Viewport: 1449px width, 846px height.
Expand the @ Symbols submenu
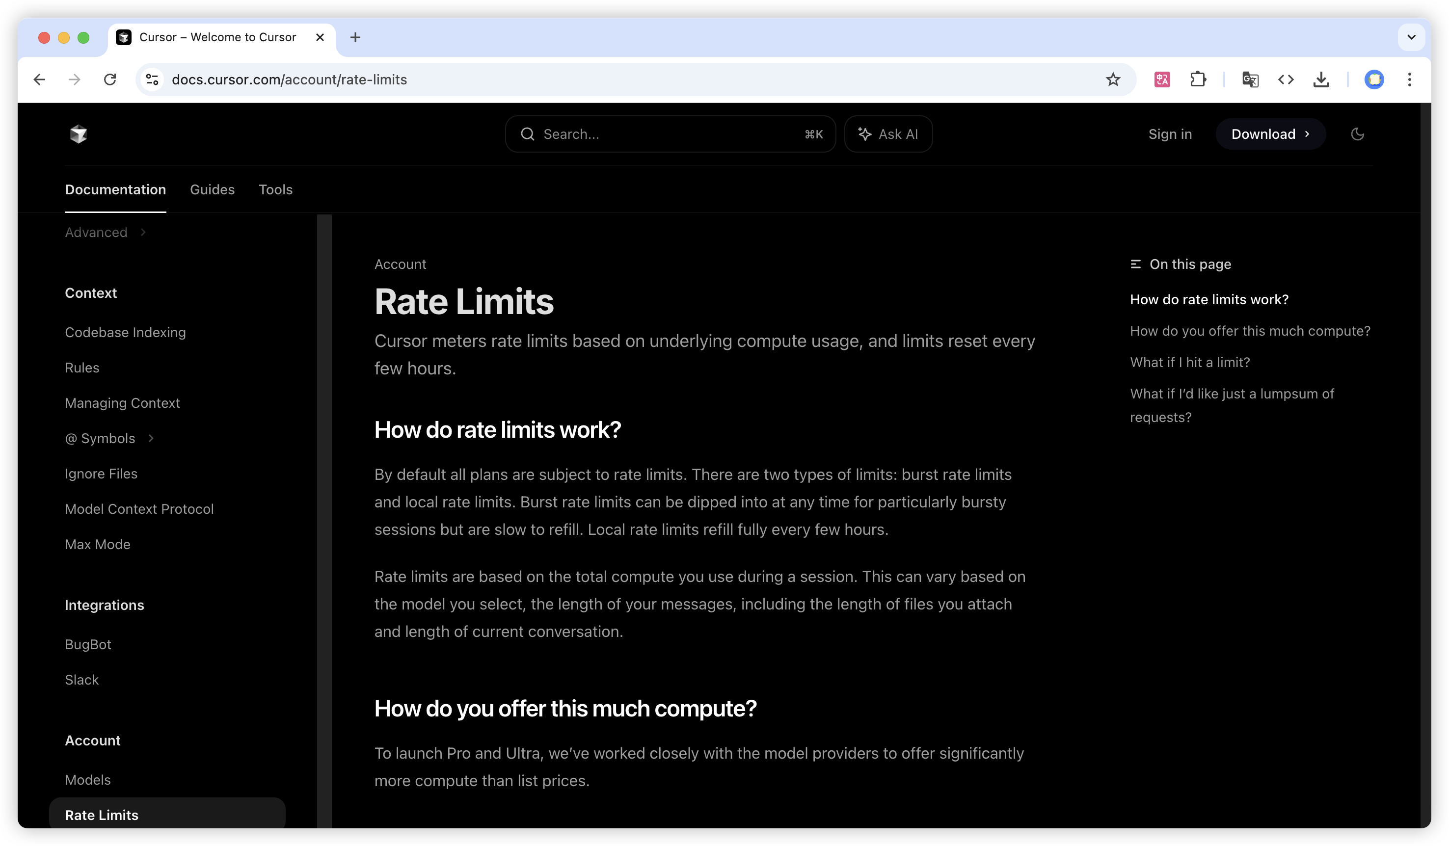pyautogui.click(x=109, y=439)
